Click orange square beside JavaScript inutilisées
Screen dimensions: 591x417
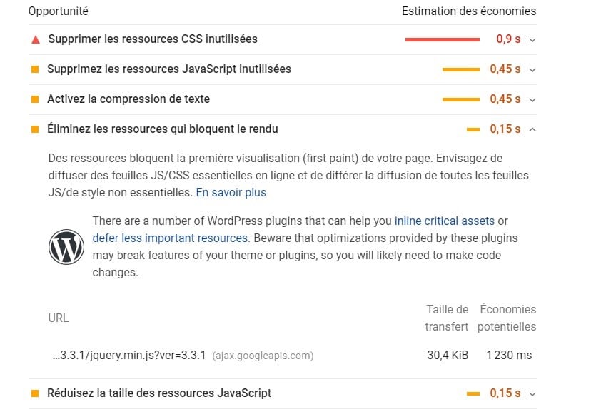tap(35, 69)
